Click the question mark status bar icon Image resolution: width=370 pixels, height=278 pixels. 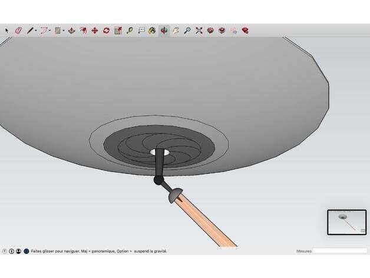(5, 251)
